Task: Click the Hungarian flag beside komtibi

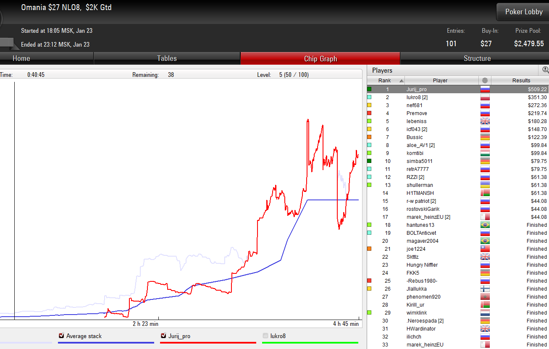Action: [485, 153]
